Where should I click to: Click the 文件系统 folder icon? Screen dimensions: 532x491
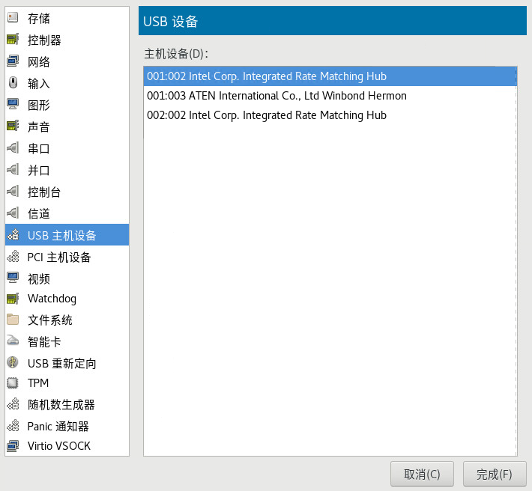click(x=13, y=319)
